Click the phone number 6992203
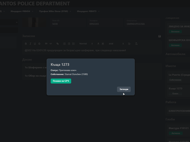 coord(94,24)
